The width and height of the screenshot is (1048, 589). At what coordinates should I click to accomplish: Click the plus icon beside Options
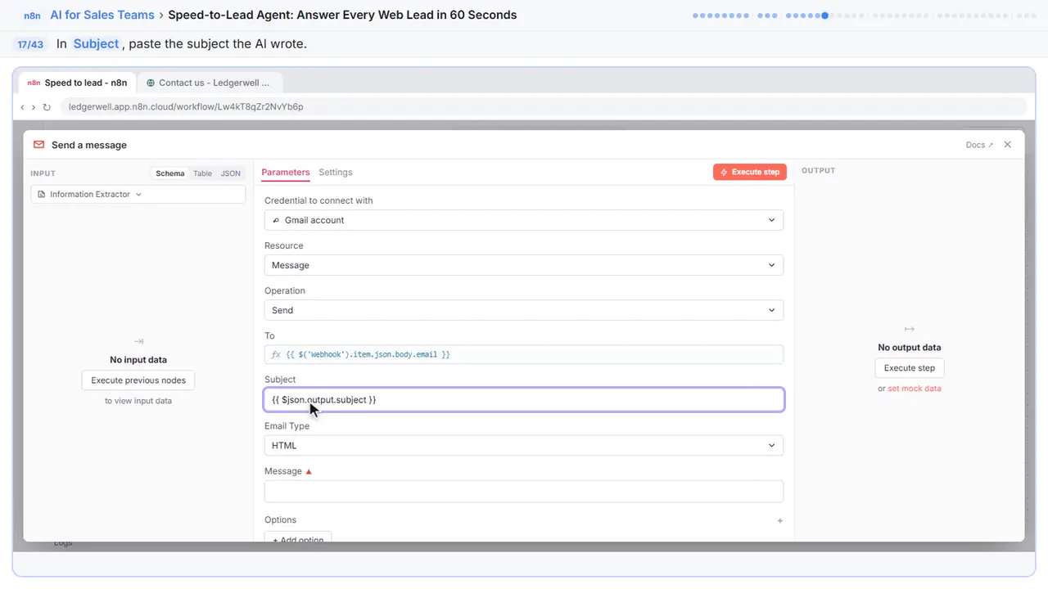coord(779,520)
